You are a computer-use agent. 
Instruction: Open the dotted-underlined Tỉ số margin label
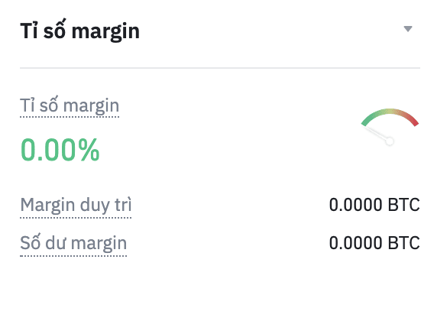tap(70, 105)
